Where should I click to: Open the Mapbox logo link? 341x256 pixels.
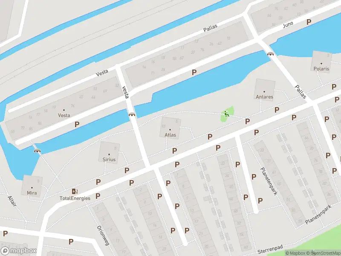[x=18, y=250]
